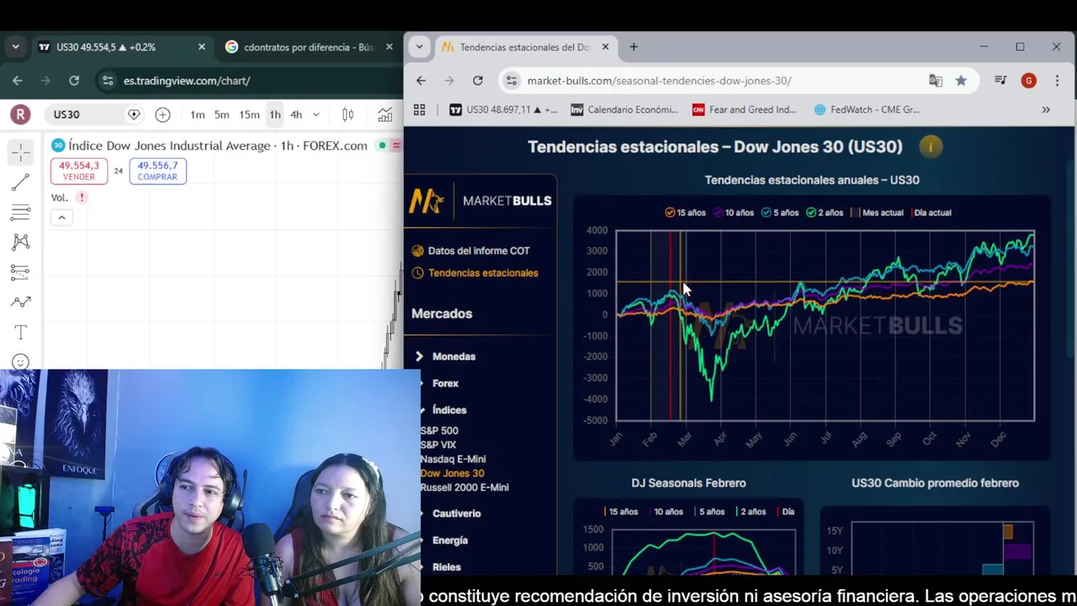Open the tab search dropdown in market-bulls window
The width and height of the screenshot is (1077, 606).
point(419,47)
